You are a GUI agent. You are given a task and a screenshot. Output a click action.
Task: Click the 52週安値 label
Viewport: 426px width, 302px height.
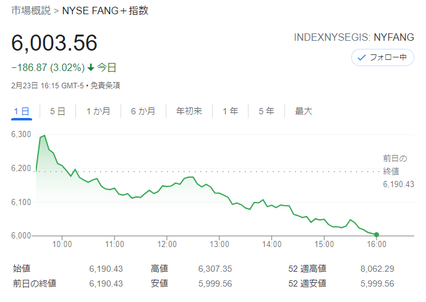(x=307, y=283)
